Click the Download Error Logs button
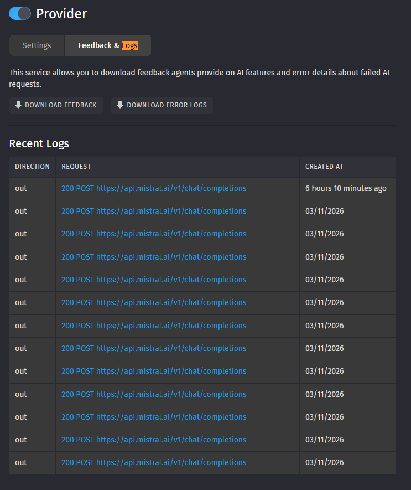Viewport: 411px width, 490px height. [162, 105]
